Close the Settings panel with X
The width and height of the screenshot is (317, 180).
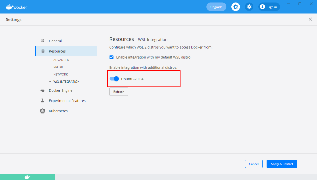point(310,19)
